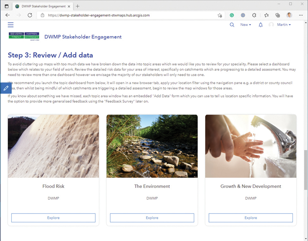The width and height of the screenshot is (308, 241).
Task: Click the search magnifier icon
Action: [x=232, y=25]
